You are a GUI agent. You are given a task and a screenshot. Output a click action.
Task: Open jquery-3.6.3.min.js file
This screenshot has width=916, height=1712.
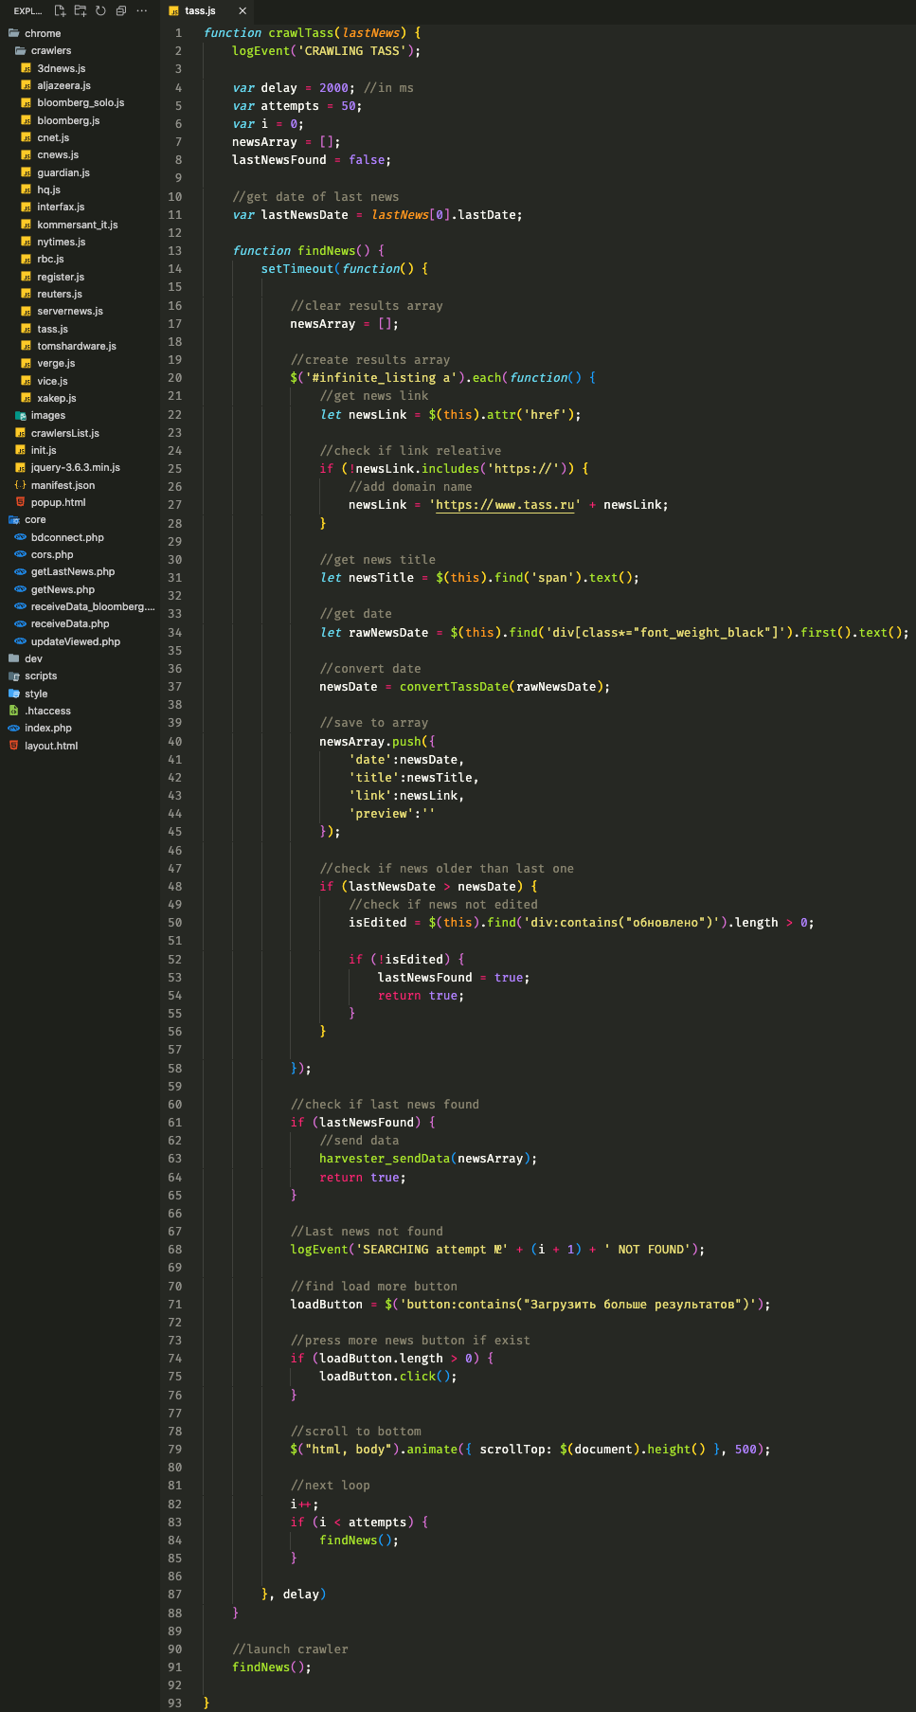pos(76,467)
